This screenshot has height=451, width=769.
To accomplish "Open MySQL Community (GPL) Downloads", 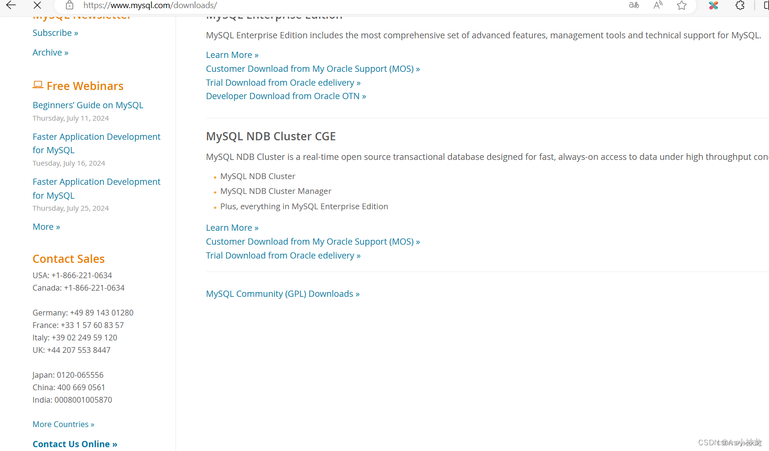I will coord(282,293).
